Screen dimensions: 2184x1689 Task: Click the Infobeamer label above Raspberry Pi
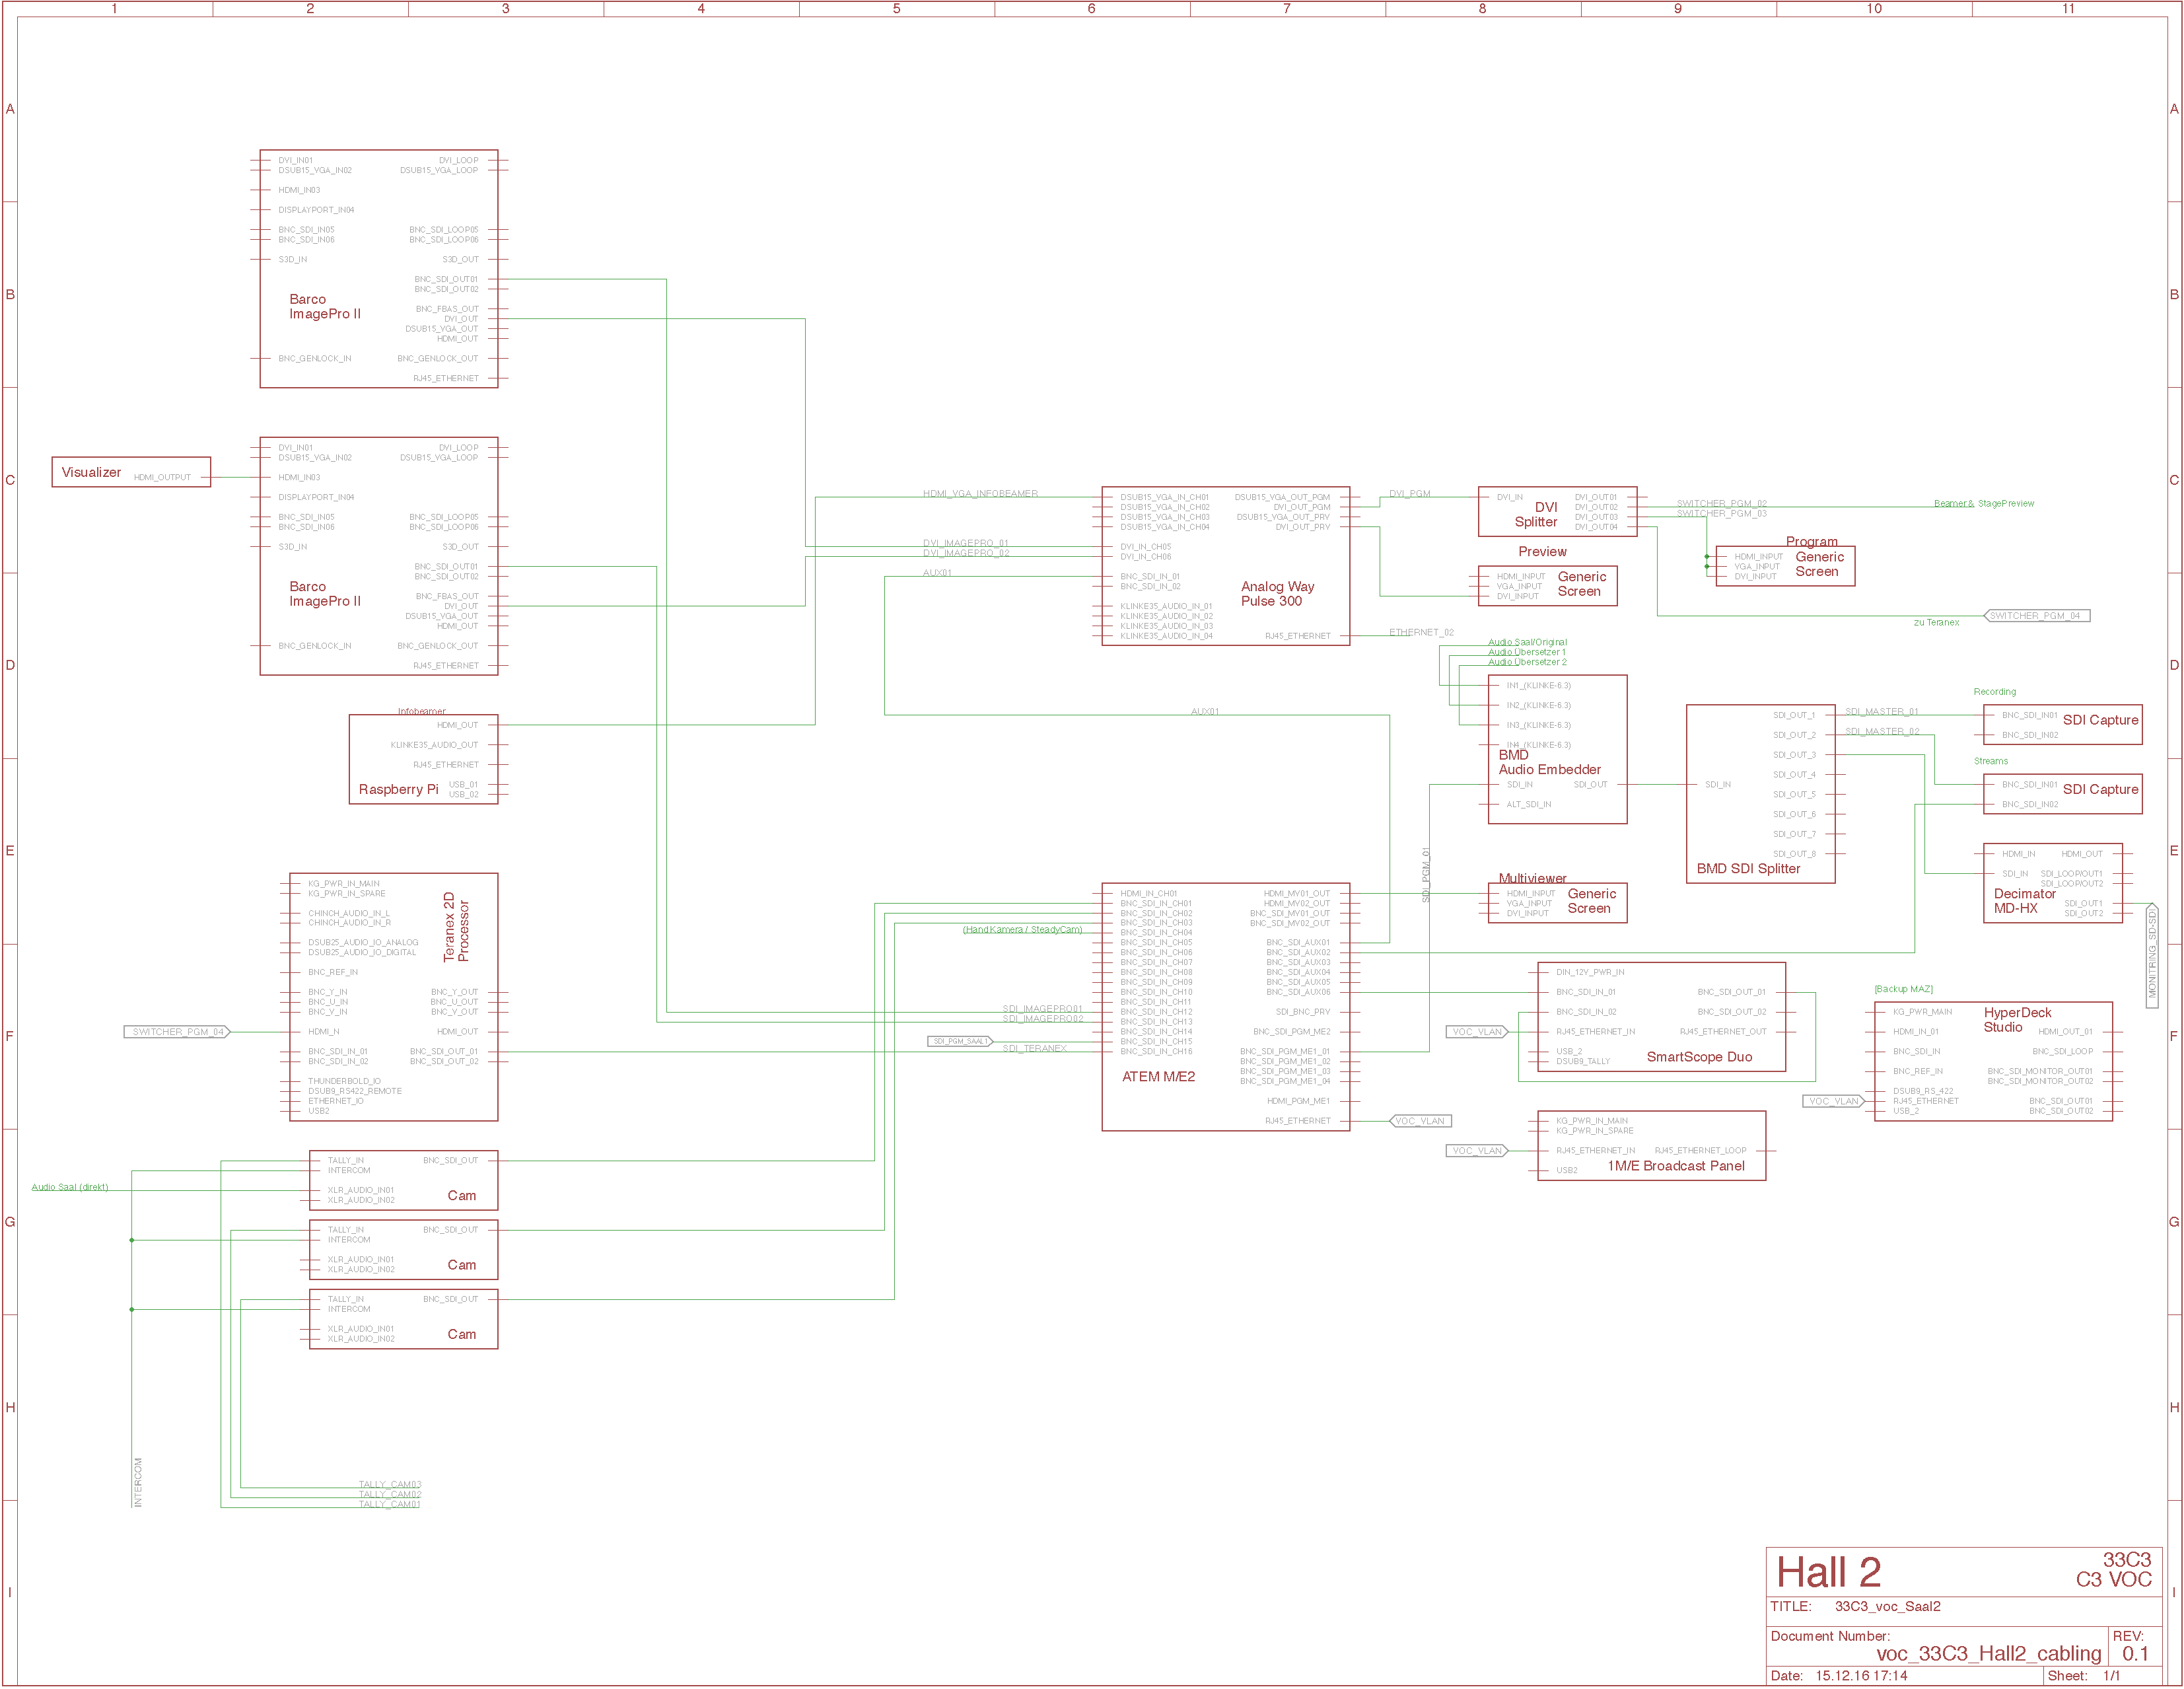(x=421, y=711)
